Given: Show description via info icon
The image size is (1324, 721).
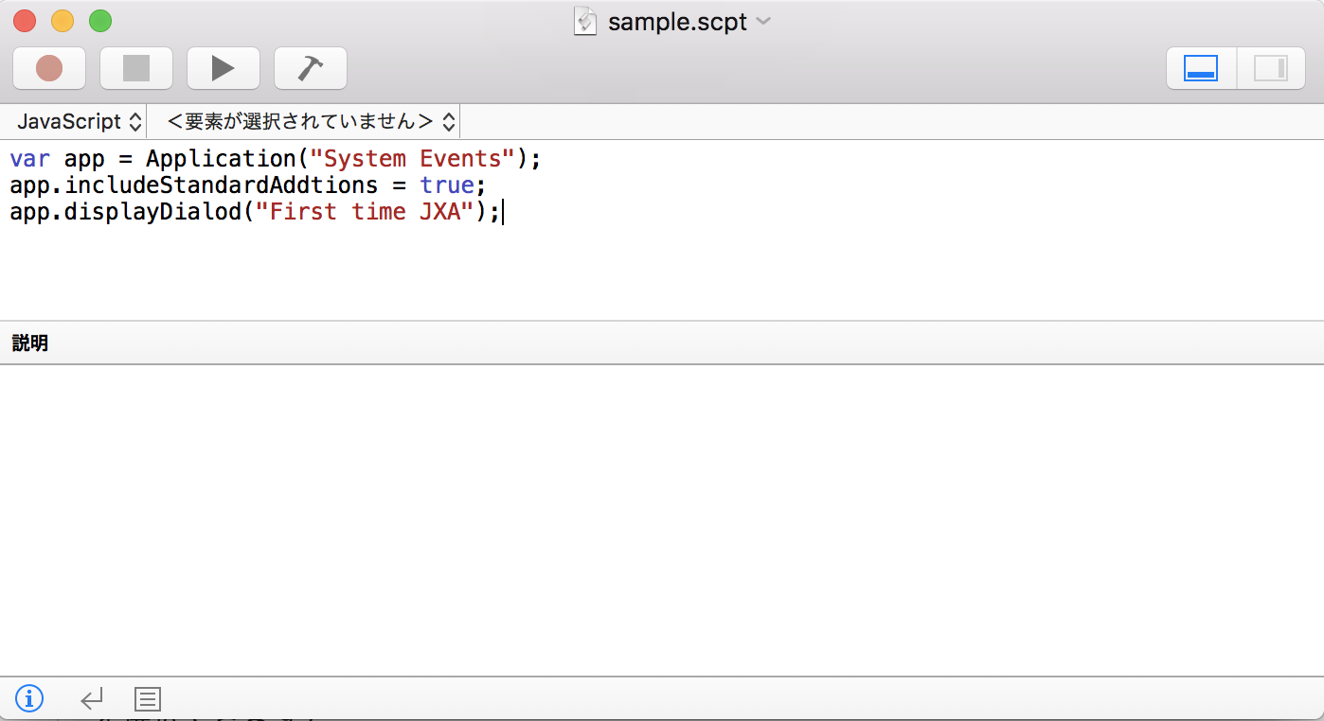Looking at the screenshot, I should pos(29,699).
